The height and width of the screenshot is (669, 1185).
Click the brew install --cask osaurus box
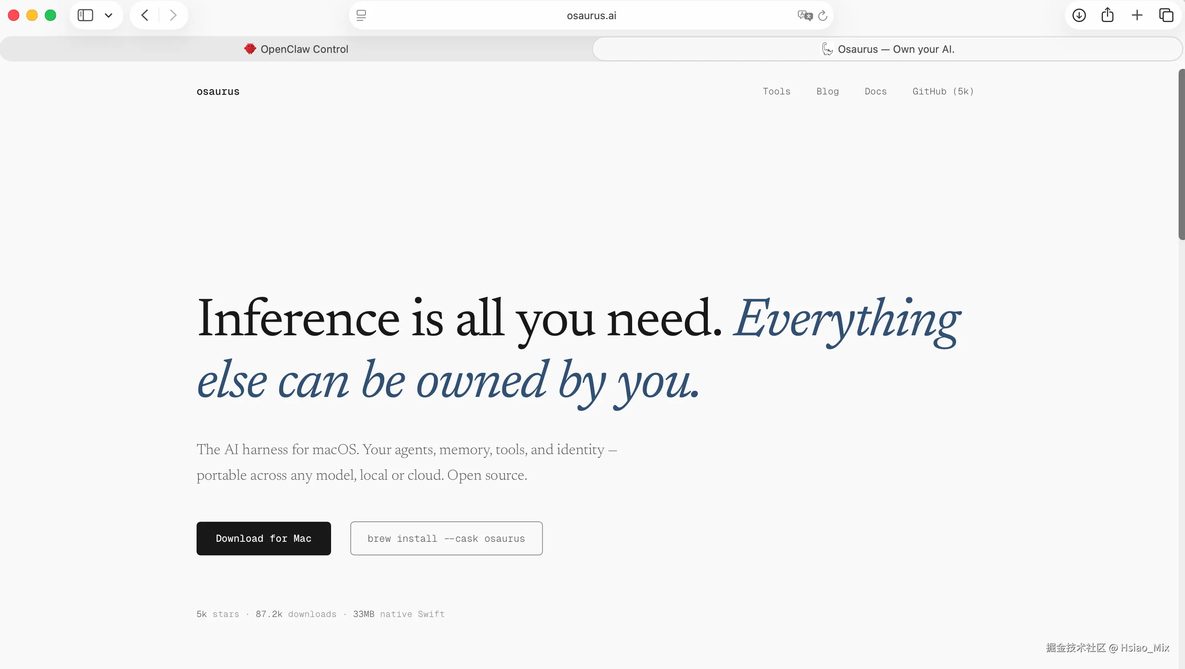[x=446, y=539]
